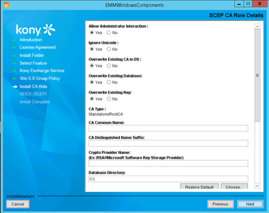Click the checkmark next to Win 6.X Group Policy
Screen dimensions: 269x213
(x=14, y=79)
